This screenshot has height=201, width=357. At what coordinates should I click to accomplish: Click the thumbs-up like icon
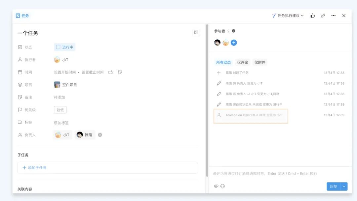tap(312, 16)
